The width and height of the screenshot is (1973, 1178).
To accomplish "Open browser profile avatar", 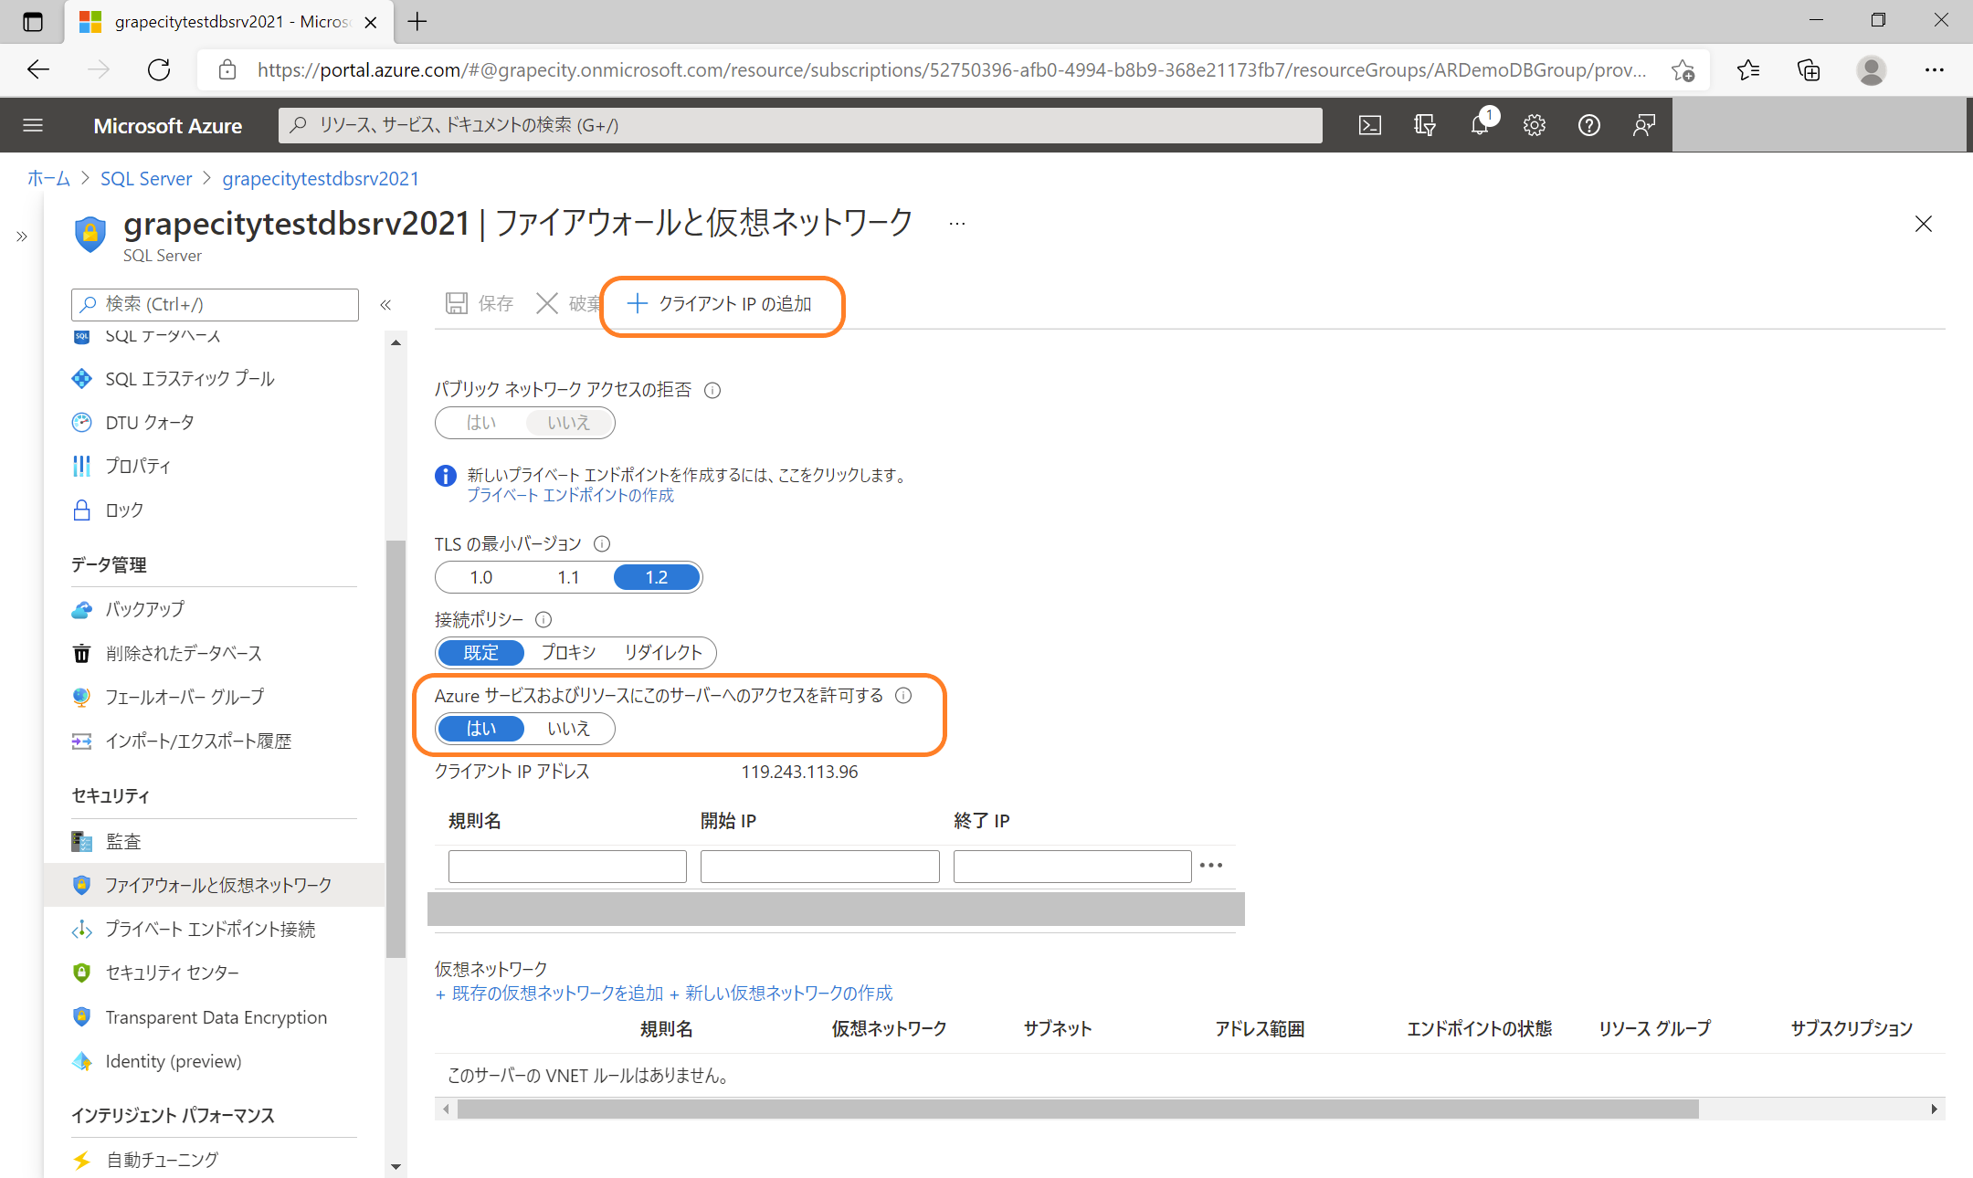I will [1872, 70].
